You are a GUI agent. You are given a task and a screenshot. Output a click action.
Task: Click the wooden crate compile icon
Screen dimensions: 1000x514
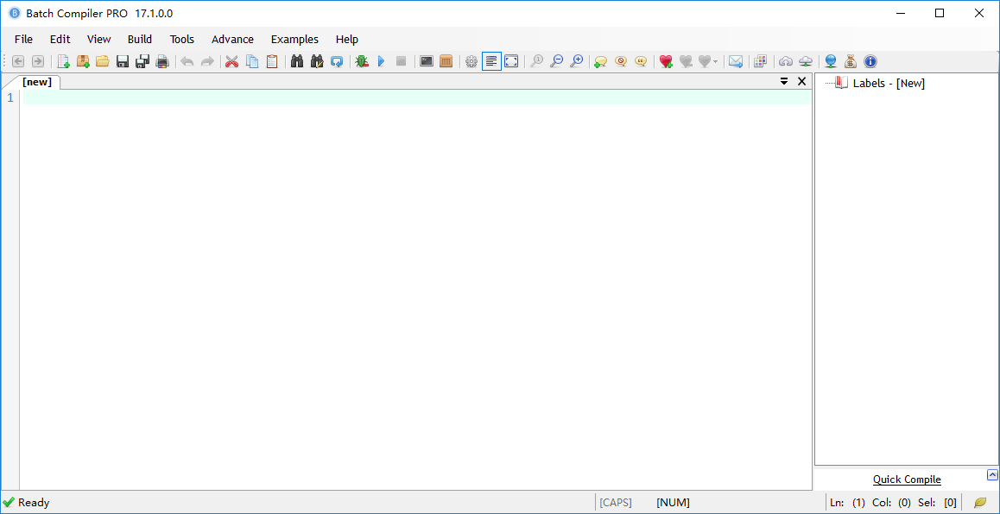point(446,62)
